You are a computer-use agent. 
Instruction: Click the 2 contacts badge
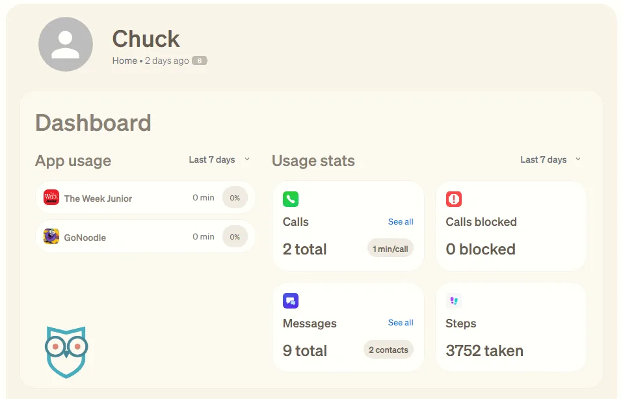click(x=388, y=350)
